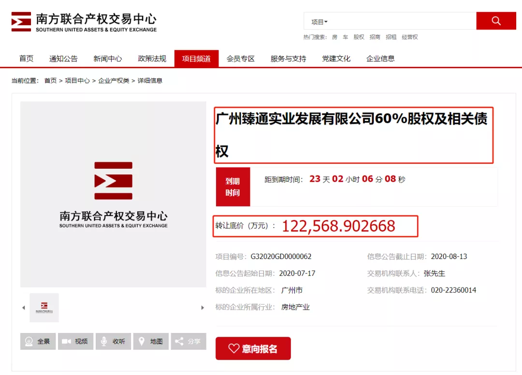
Task: Click the right arrow of thumbnail carousel
Action: [x=203, y=308]
